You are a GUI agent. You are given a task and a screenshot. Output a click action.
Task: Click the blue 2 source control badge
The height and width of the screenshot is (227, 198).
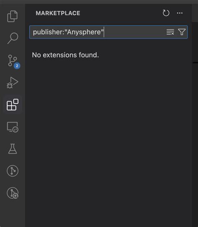click(17, 66)
